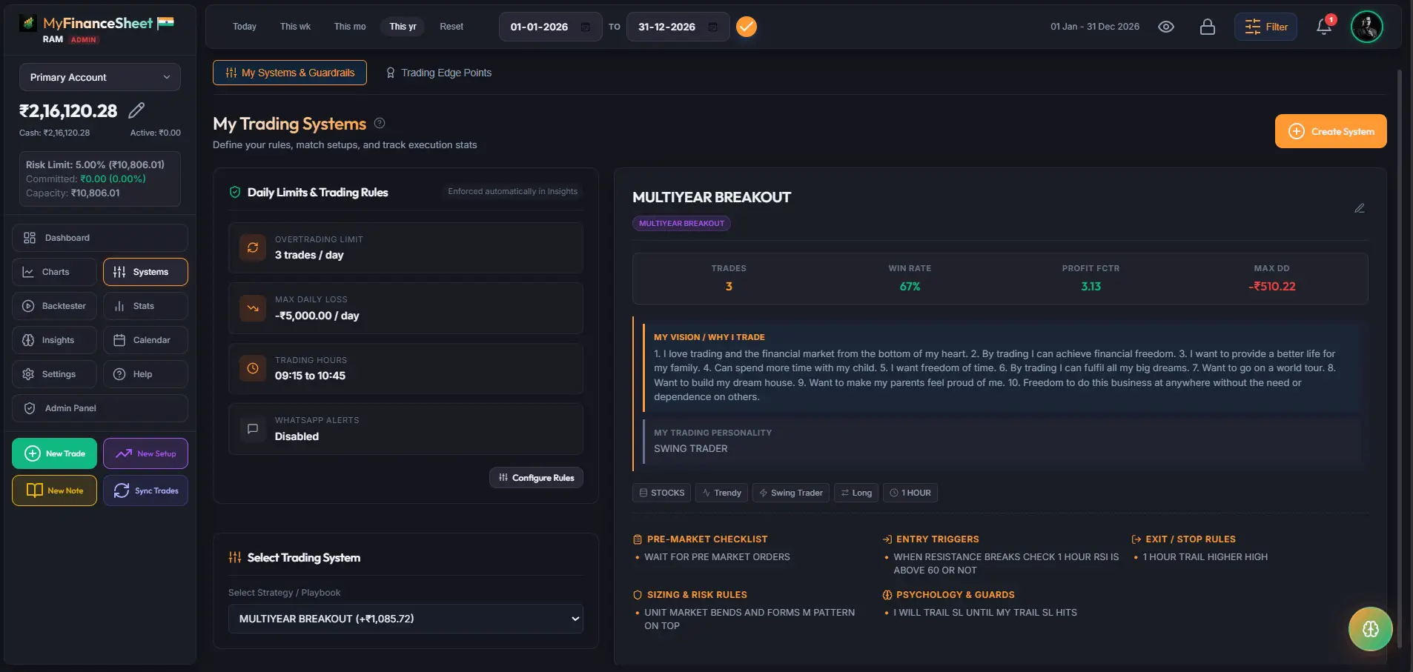Click the Sync Trades button
Image resolution: width=1413 pixels, height=672 pixels.
click(145, 490)
